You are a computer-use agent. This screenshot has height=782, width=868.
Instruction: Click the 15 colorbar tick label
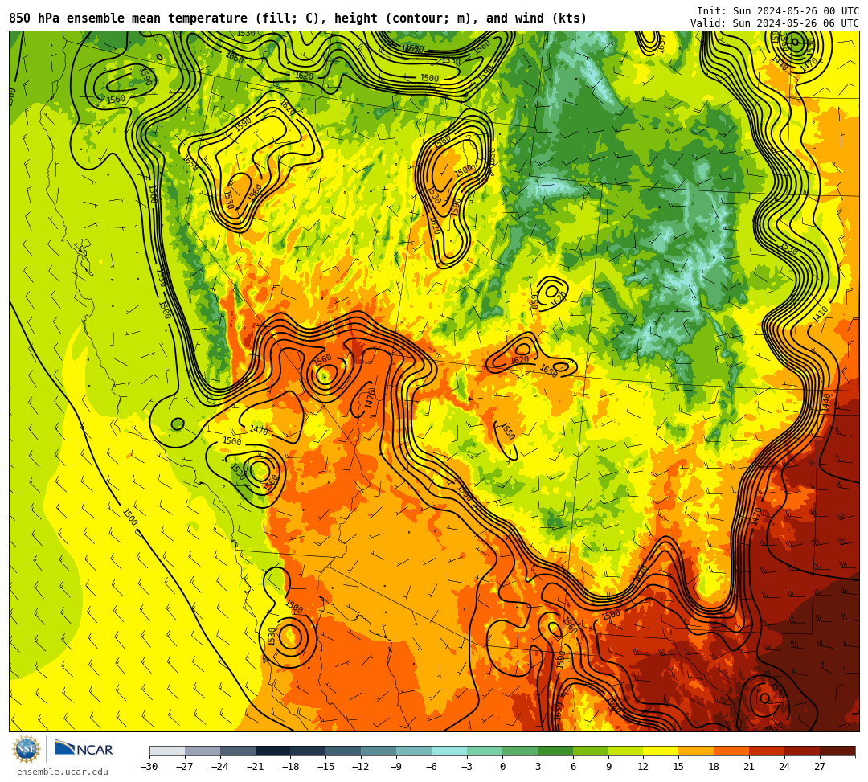pos(679,767)
